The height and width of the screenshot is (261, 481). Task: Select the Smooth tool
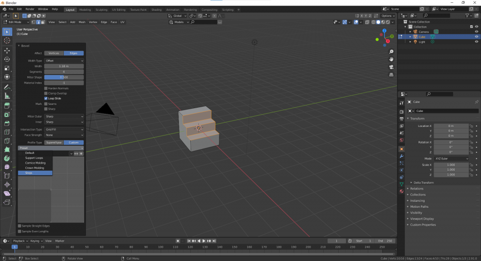[7, 167]
